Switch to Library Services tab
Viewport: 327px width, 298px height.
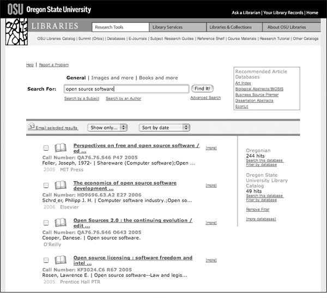click(x=178, y=27)
